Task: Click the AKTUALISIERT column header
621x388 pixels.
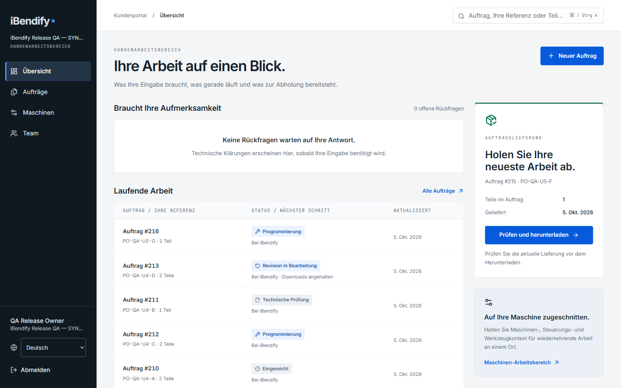Action: [x=412, y=211]
